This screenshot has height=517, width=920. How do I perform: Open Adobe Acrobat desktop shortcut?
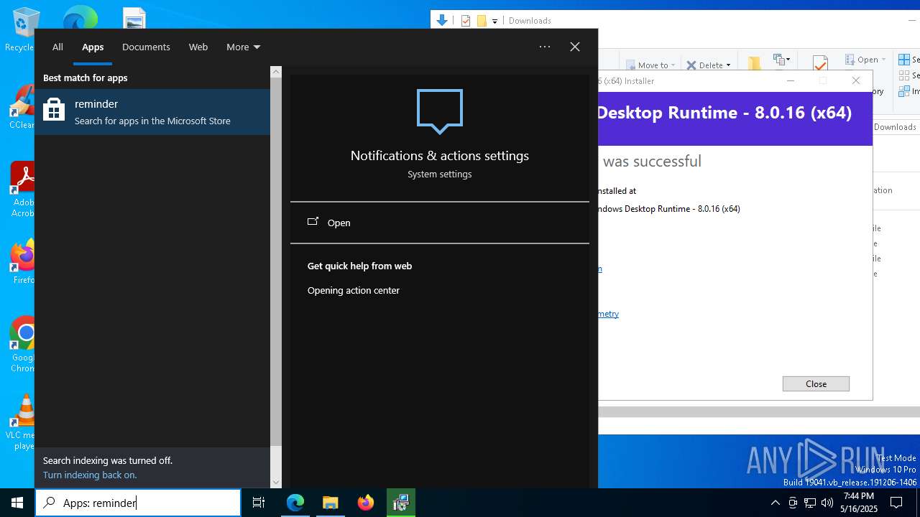click(x=23, y=188)
